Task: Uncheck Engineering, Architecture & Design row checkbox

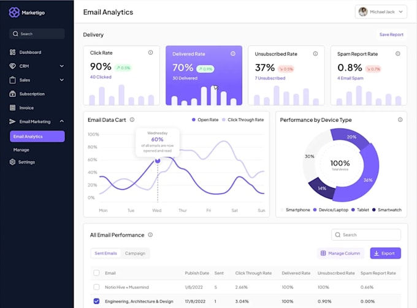Action: pyautogui.click(x=96, y=301)
